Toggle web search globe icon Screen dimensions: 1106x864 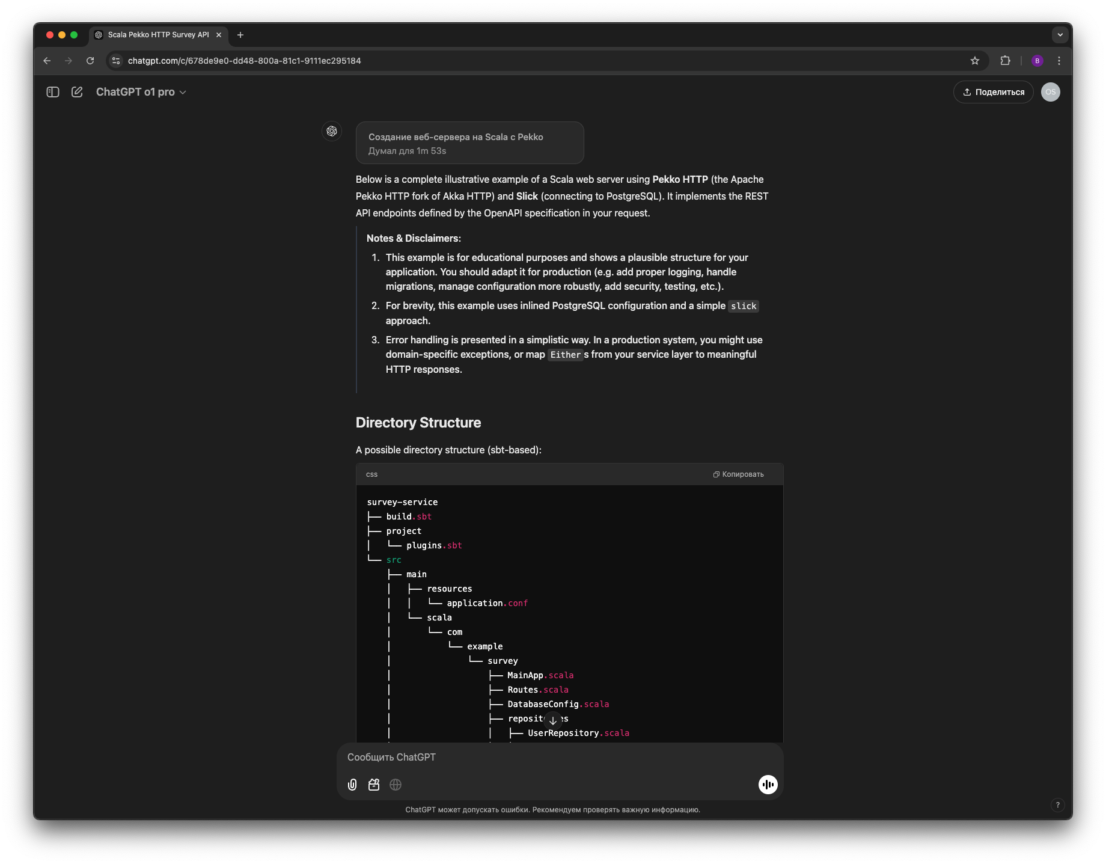click(396, 785)
